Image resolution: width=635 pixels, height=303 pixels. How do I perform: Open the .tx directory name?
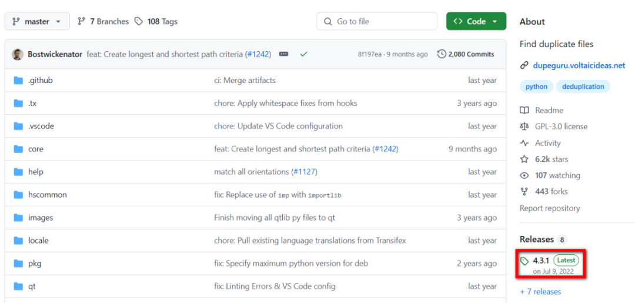click(x=32, y=104)
